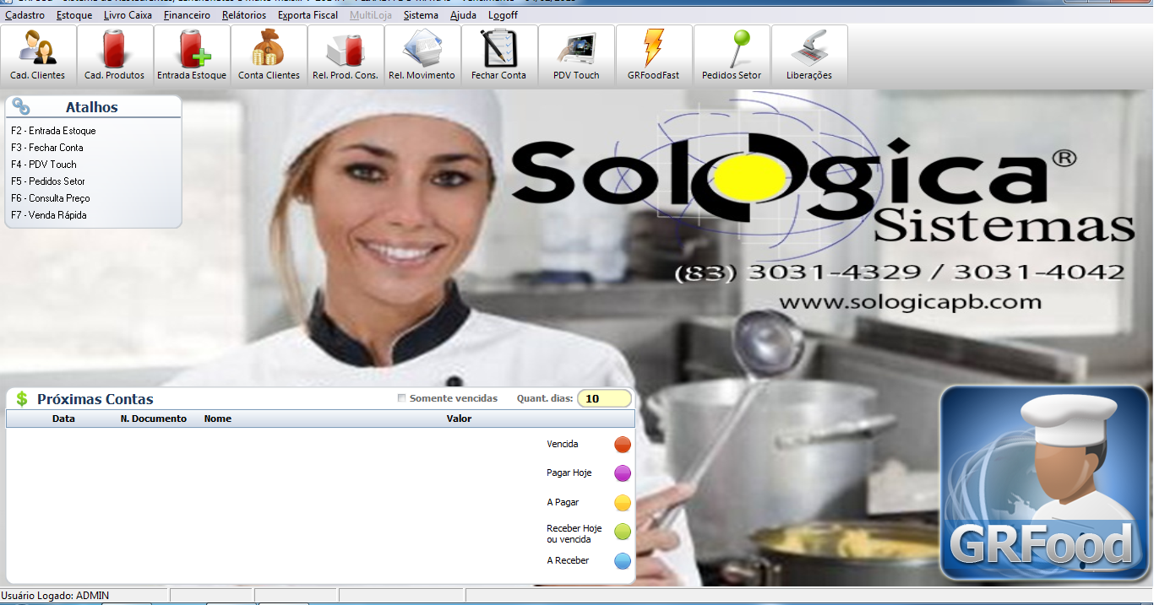Click the red Vencida legend circle
Image resolution: width=1154 pixels, height=605 pixels.
coord(623,445)
